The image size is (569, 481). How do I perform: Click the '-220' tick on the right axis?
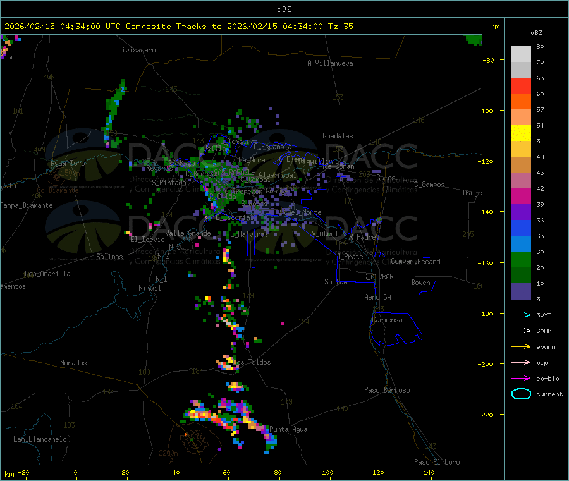(487, 415)
